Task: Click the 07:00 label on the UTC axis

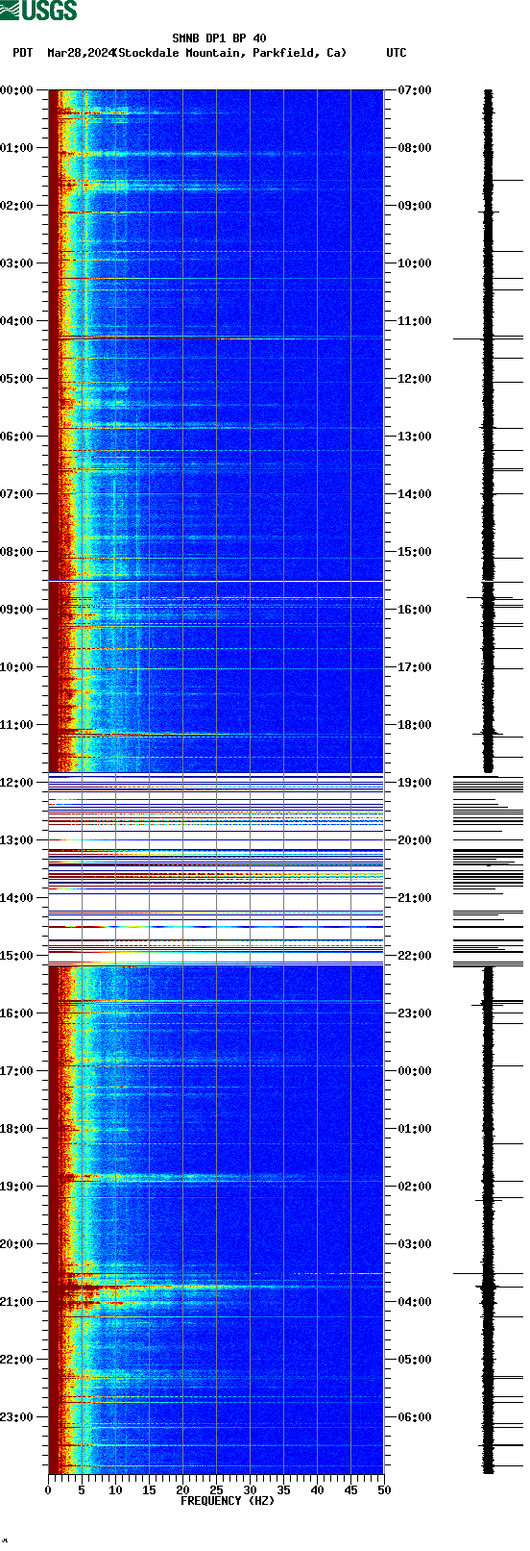Action: (x=415, y=90)
